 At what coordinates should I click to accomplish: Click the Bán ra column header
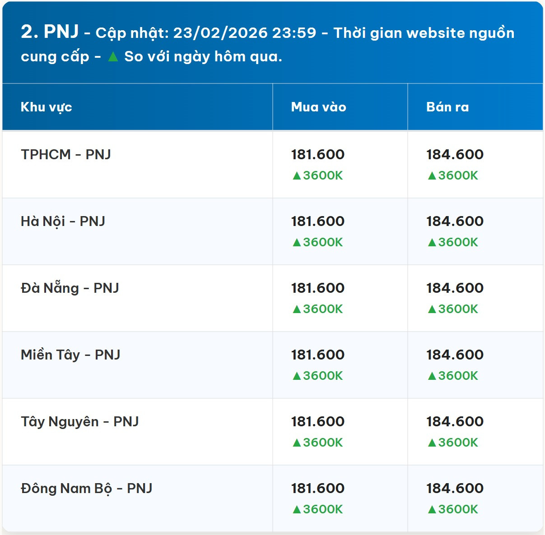pos(447,107)
